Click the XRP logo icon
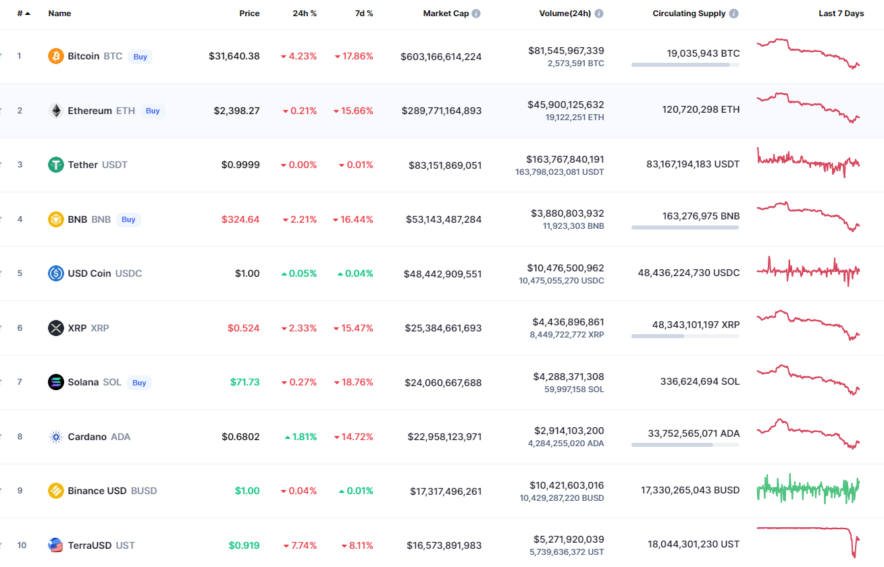884x567 pixels. 56,328
